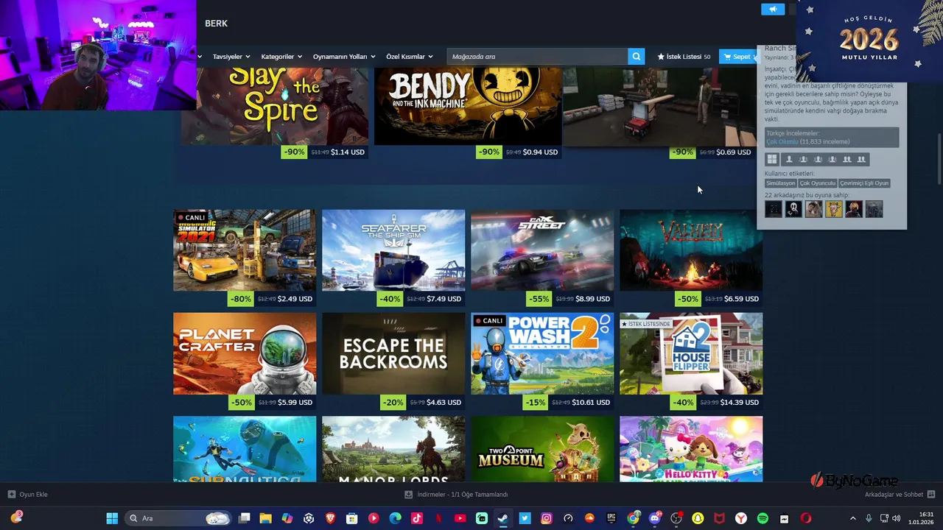Open SoundCloud taskbar icon
The width and height of the screenshot is (943, 530).
(589, 518)
